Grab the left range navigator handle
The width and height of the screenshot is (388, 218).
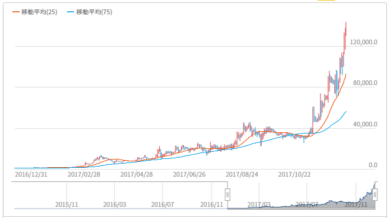(227, 194)
